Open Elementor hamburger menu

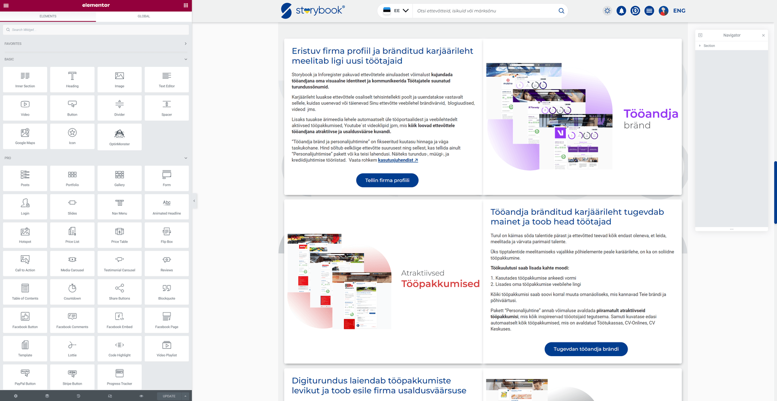point(6,6)
